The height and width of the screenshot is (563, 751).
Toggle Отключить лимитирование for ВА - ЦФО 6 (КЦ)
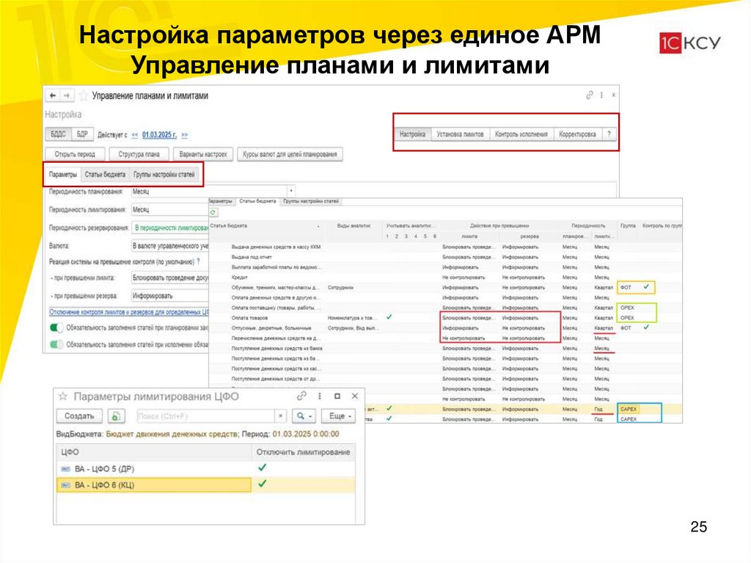(x=262, y=484)
